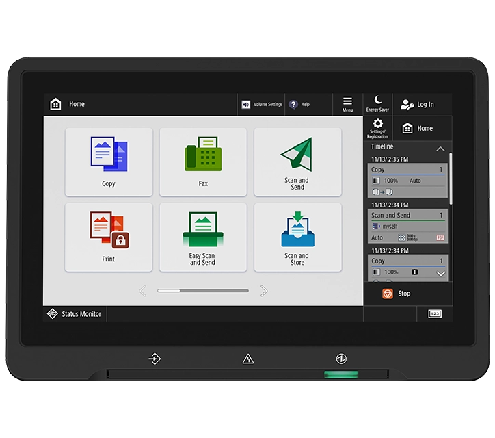
Task: Open the secure Print tile
Action: pos(109,237)
